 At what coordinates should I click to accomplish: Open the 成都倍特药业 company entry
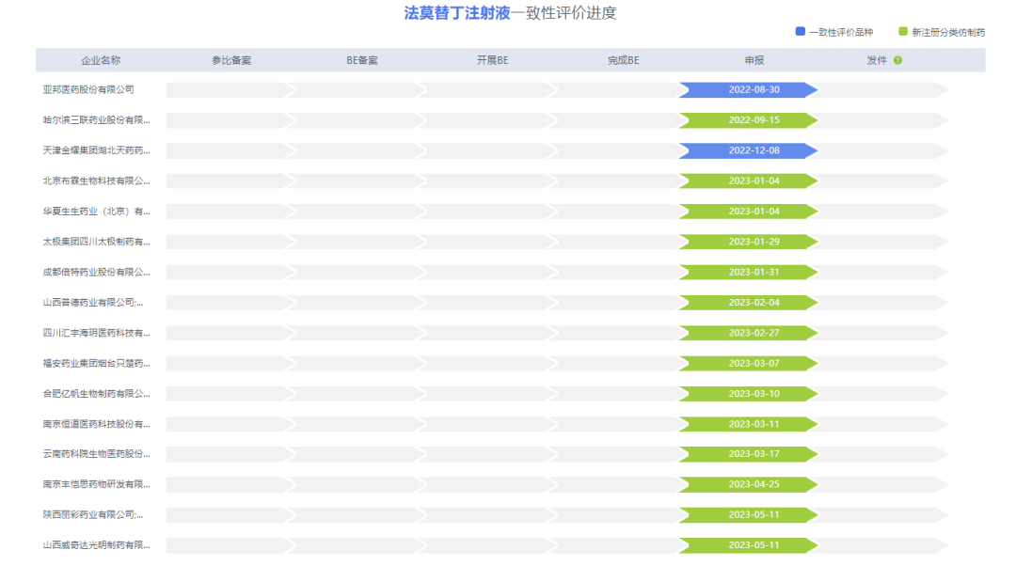click(x=96, y=273)
